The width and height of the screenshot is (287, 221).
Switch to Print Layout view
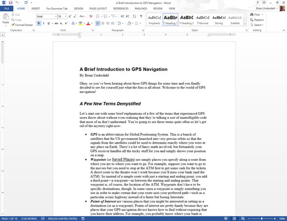click(x=234, y=219)
